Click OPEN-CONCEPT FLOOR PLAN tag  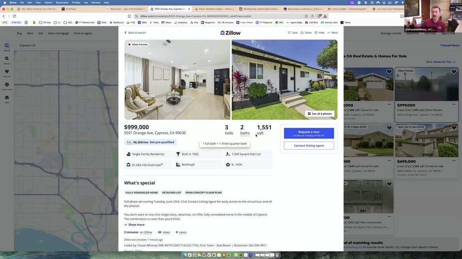203,193
